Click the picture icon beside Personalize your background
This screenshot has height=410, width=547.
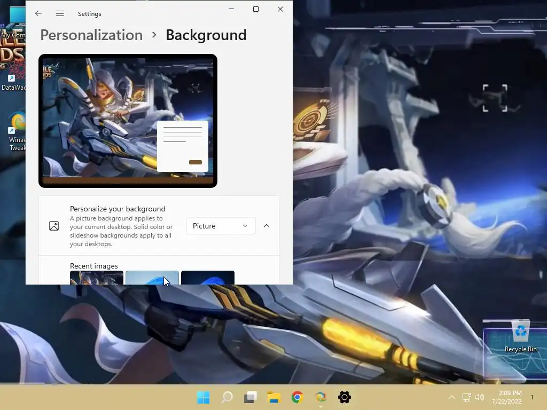[x=54, y=226]
